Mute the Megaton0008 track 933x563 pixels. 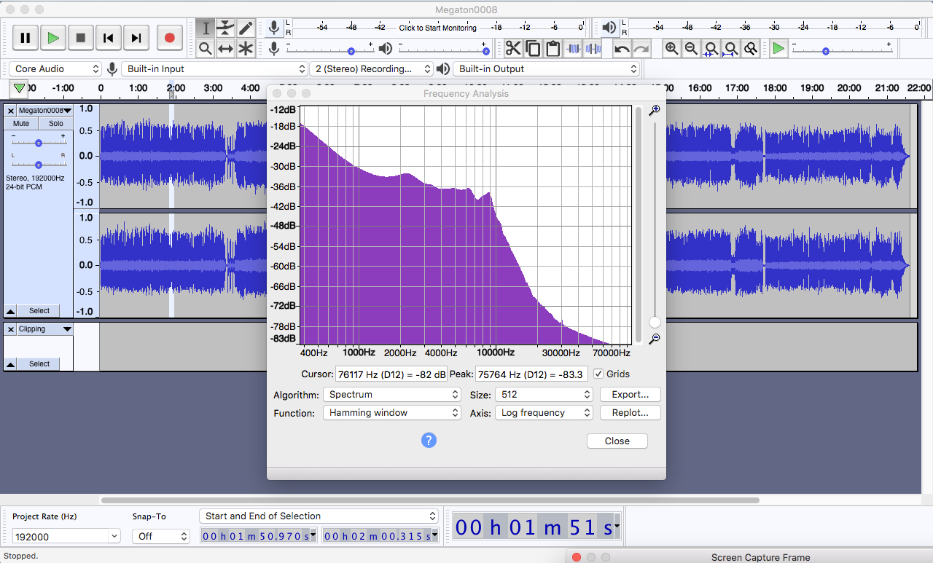[x=21, y=124]
